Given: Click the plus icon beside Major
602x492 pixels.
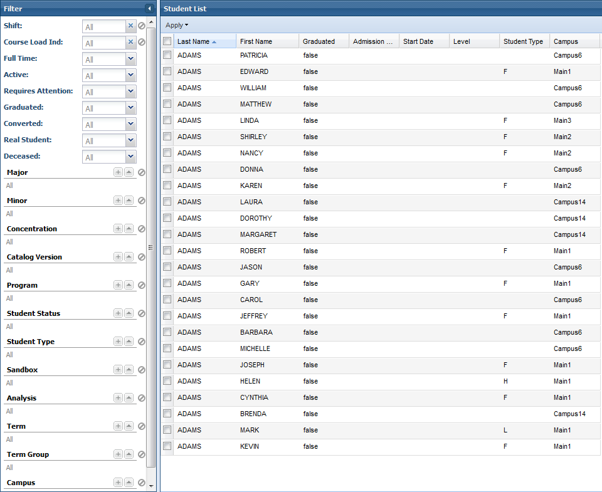Looking at the screenshot, I should click(x=118, y=172).
